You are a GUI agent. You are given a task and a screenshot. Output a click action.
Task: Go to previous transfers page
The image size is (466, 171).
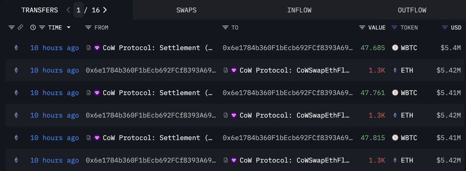click(68, 10)
